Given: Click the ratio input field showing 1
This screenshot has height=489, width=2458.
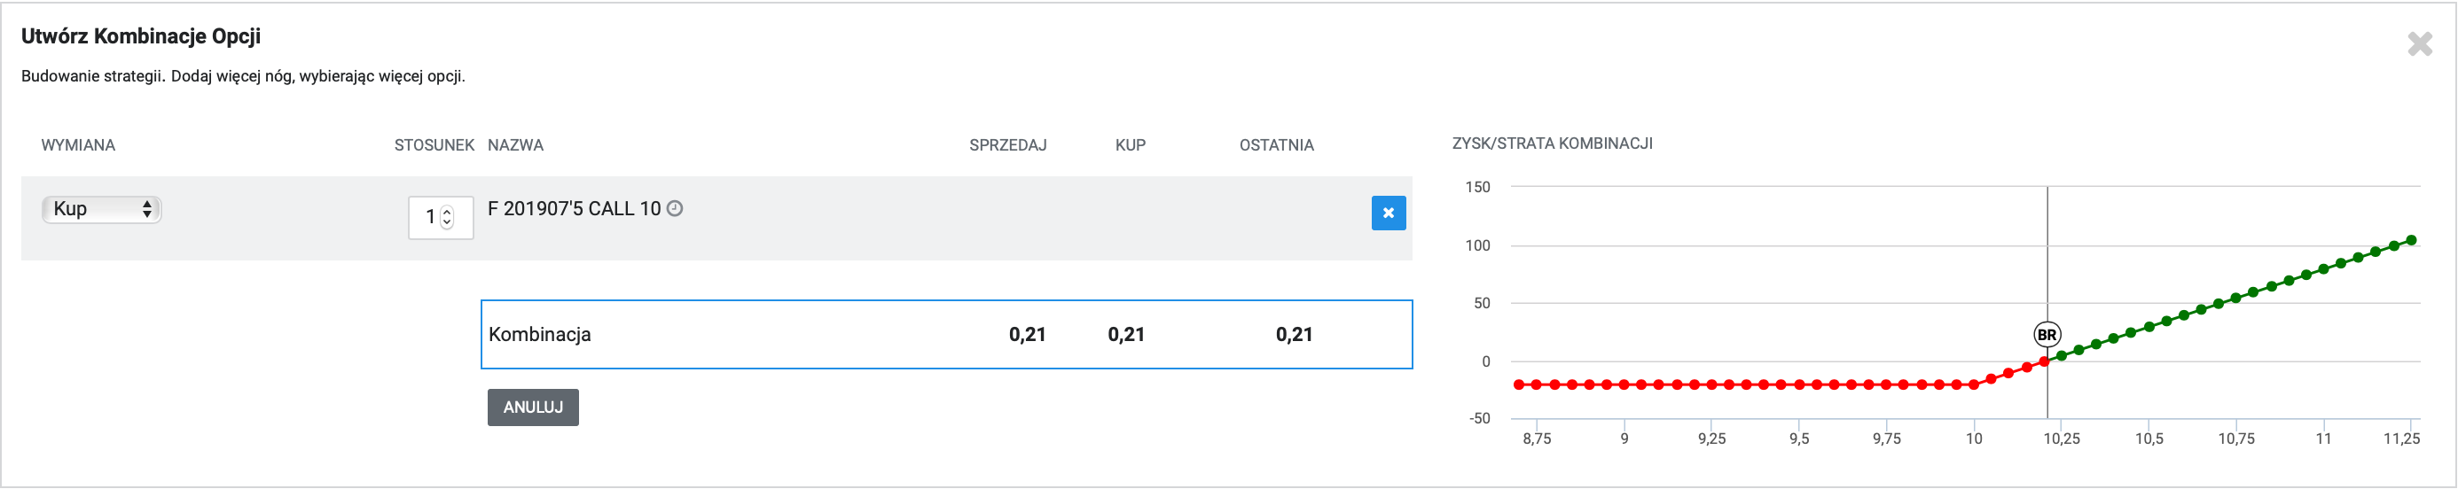Looking at the screenshot, I should point(429,217).
